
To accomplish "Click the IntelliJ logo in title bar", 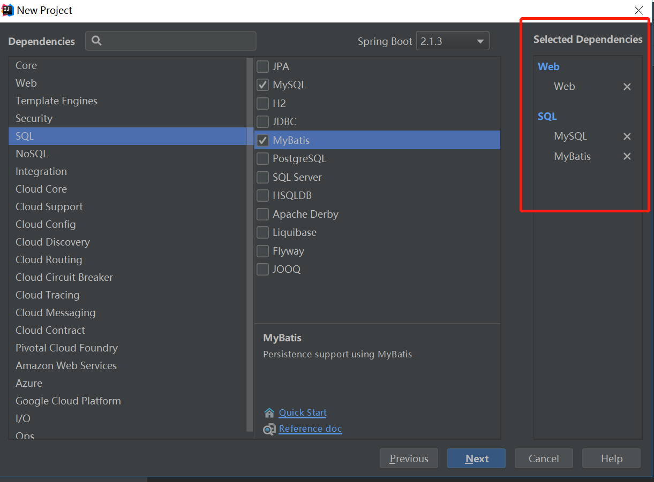I will [x=8, y=10].
